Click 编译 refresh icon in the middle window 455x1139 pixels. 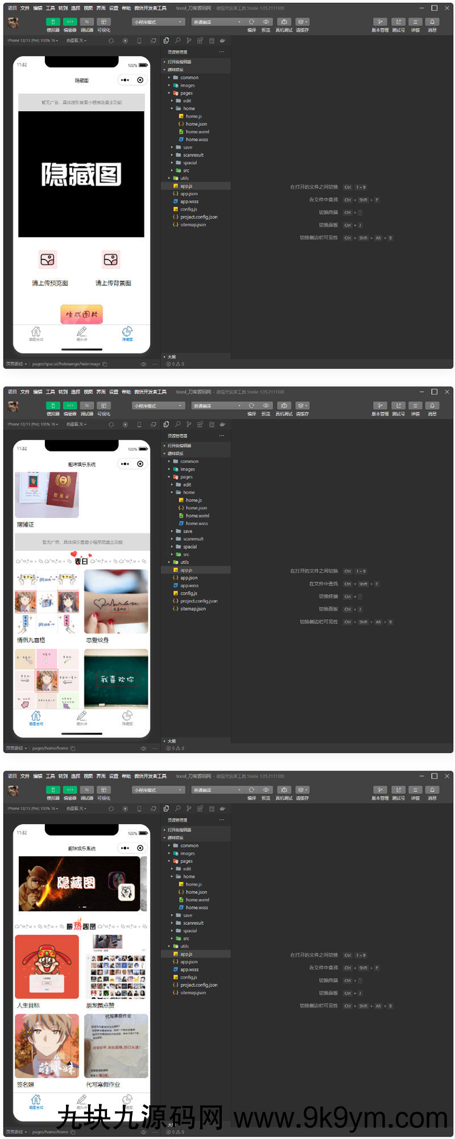point(251,406)
